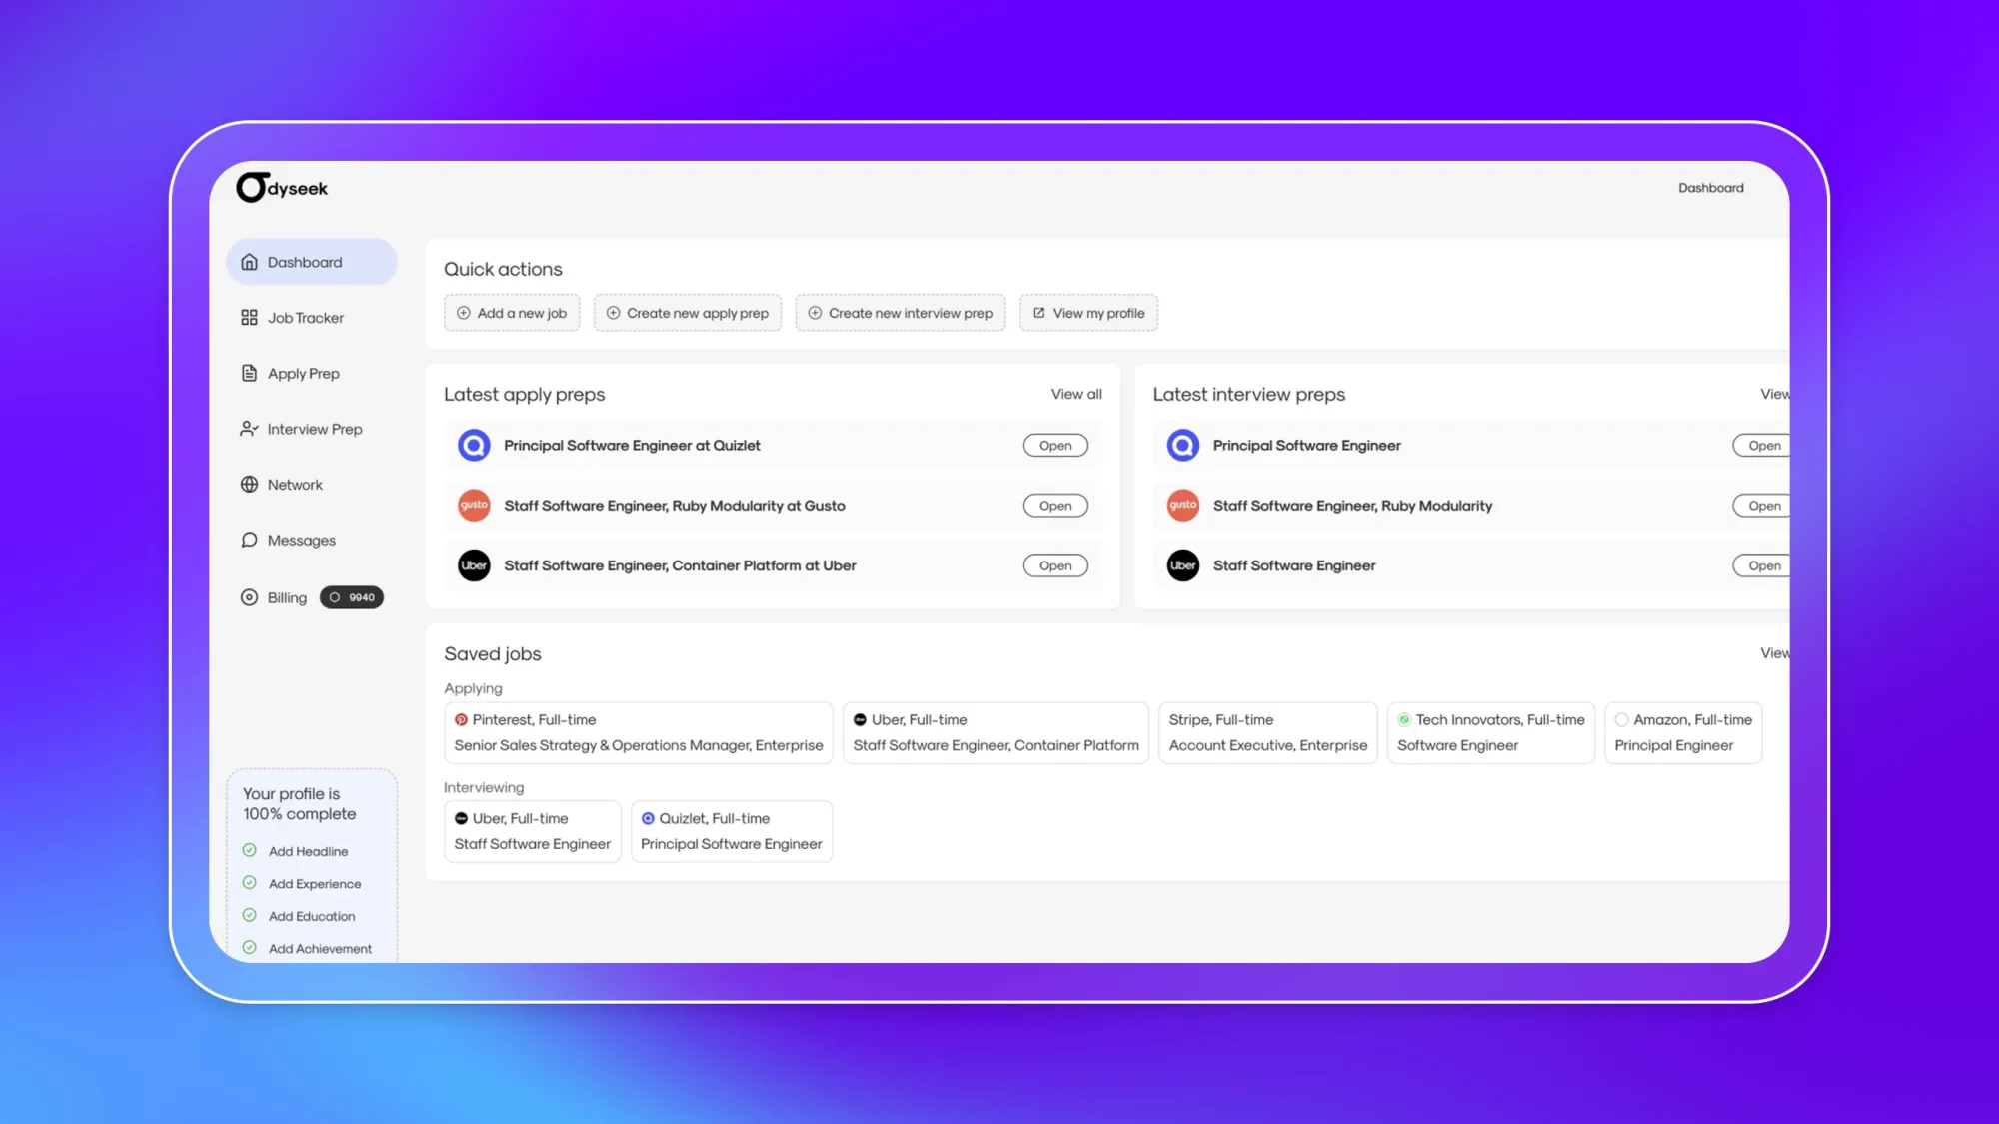
Task: Click the Odyseek logo in the top left
Action: (281, 187)
